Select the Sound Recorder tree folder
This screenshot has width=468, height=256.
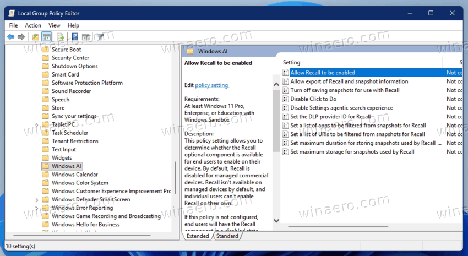[71, 91]
